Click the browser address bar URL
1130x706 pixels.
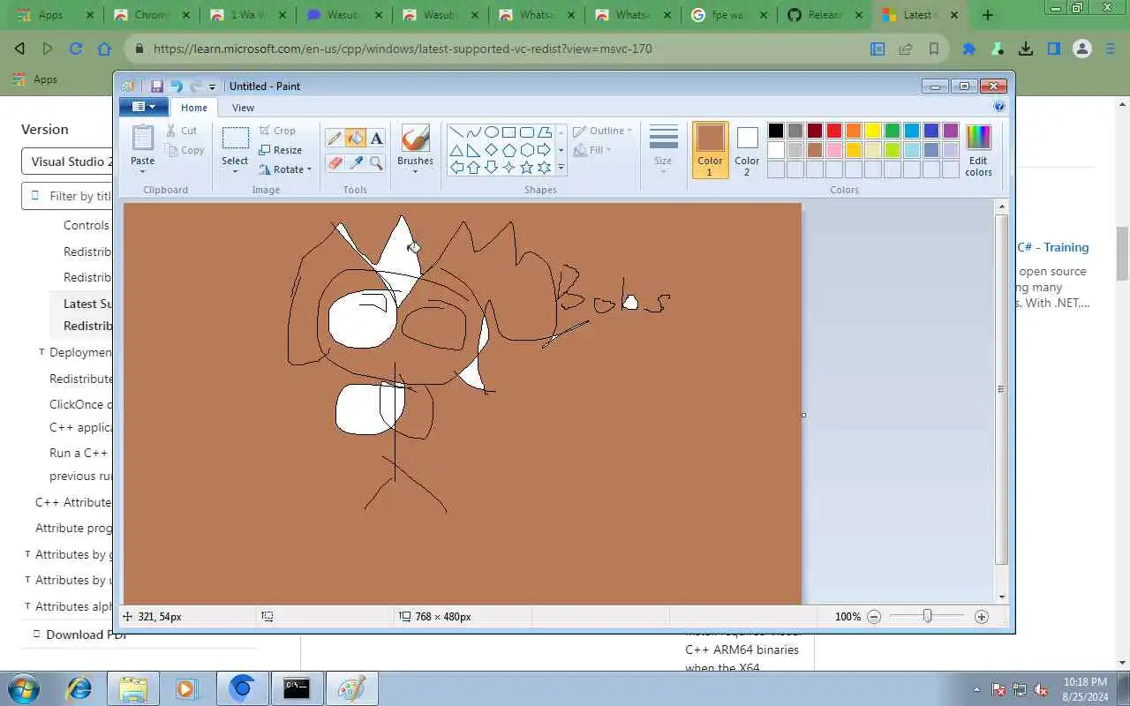(x=403, y=49)
